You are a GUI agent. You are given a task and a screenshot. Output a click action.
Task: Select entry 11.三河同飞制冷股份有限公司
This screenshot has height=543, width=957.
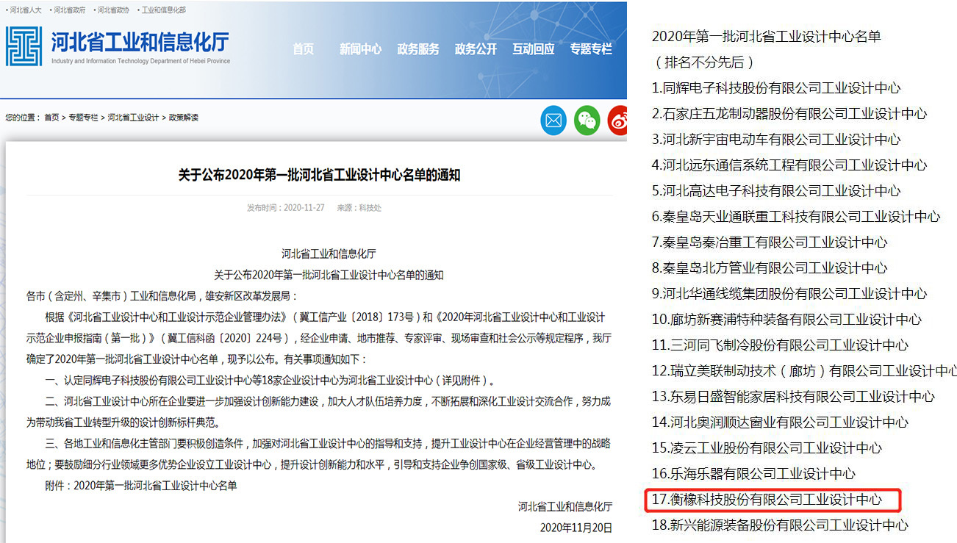[x=780, y=345]
